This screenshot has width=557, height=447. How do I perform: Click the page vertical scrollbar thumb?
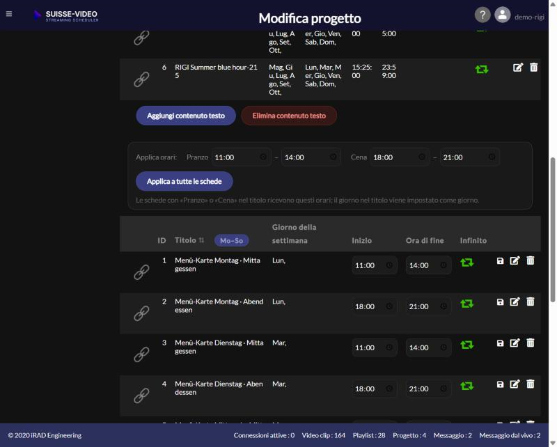coord(553,229)
